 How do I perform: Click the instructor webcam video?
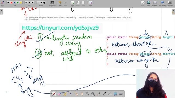[x=156, y=84]
